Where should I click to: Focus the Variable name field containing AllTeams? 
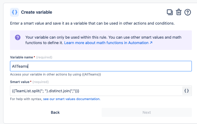101,66
